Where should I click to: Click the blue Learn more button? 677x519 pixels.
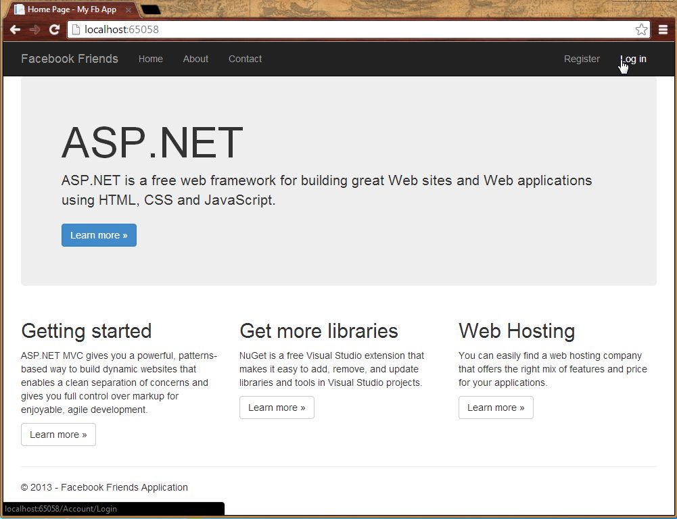(99, 235)
